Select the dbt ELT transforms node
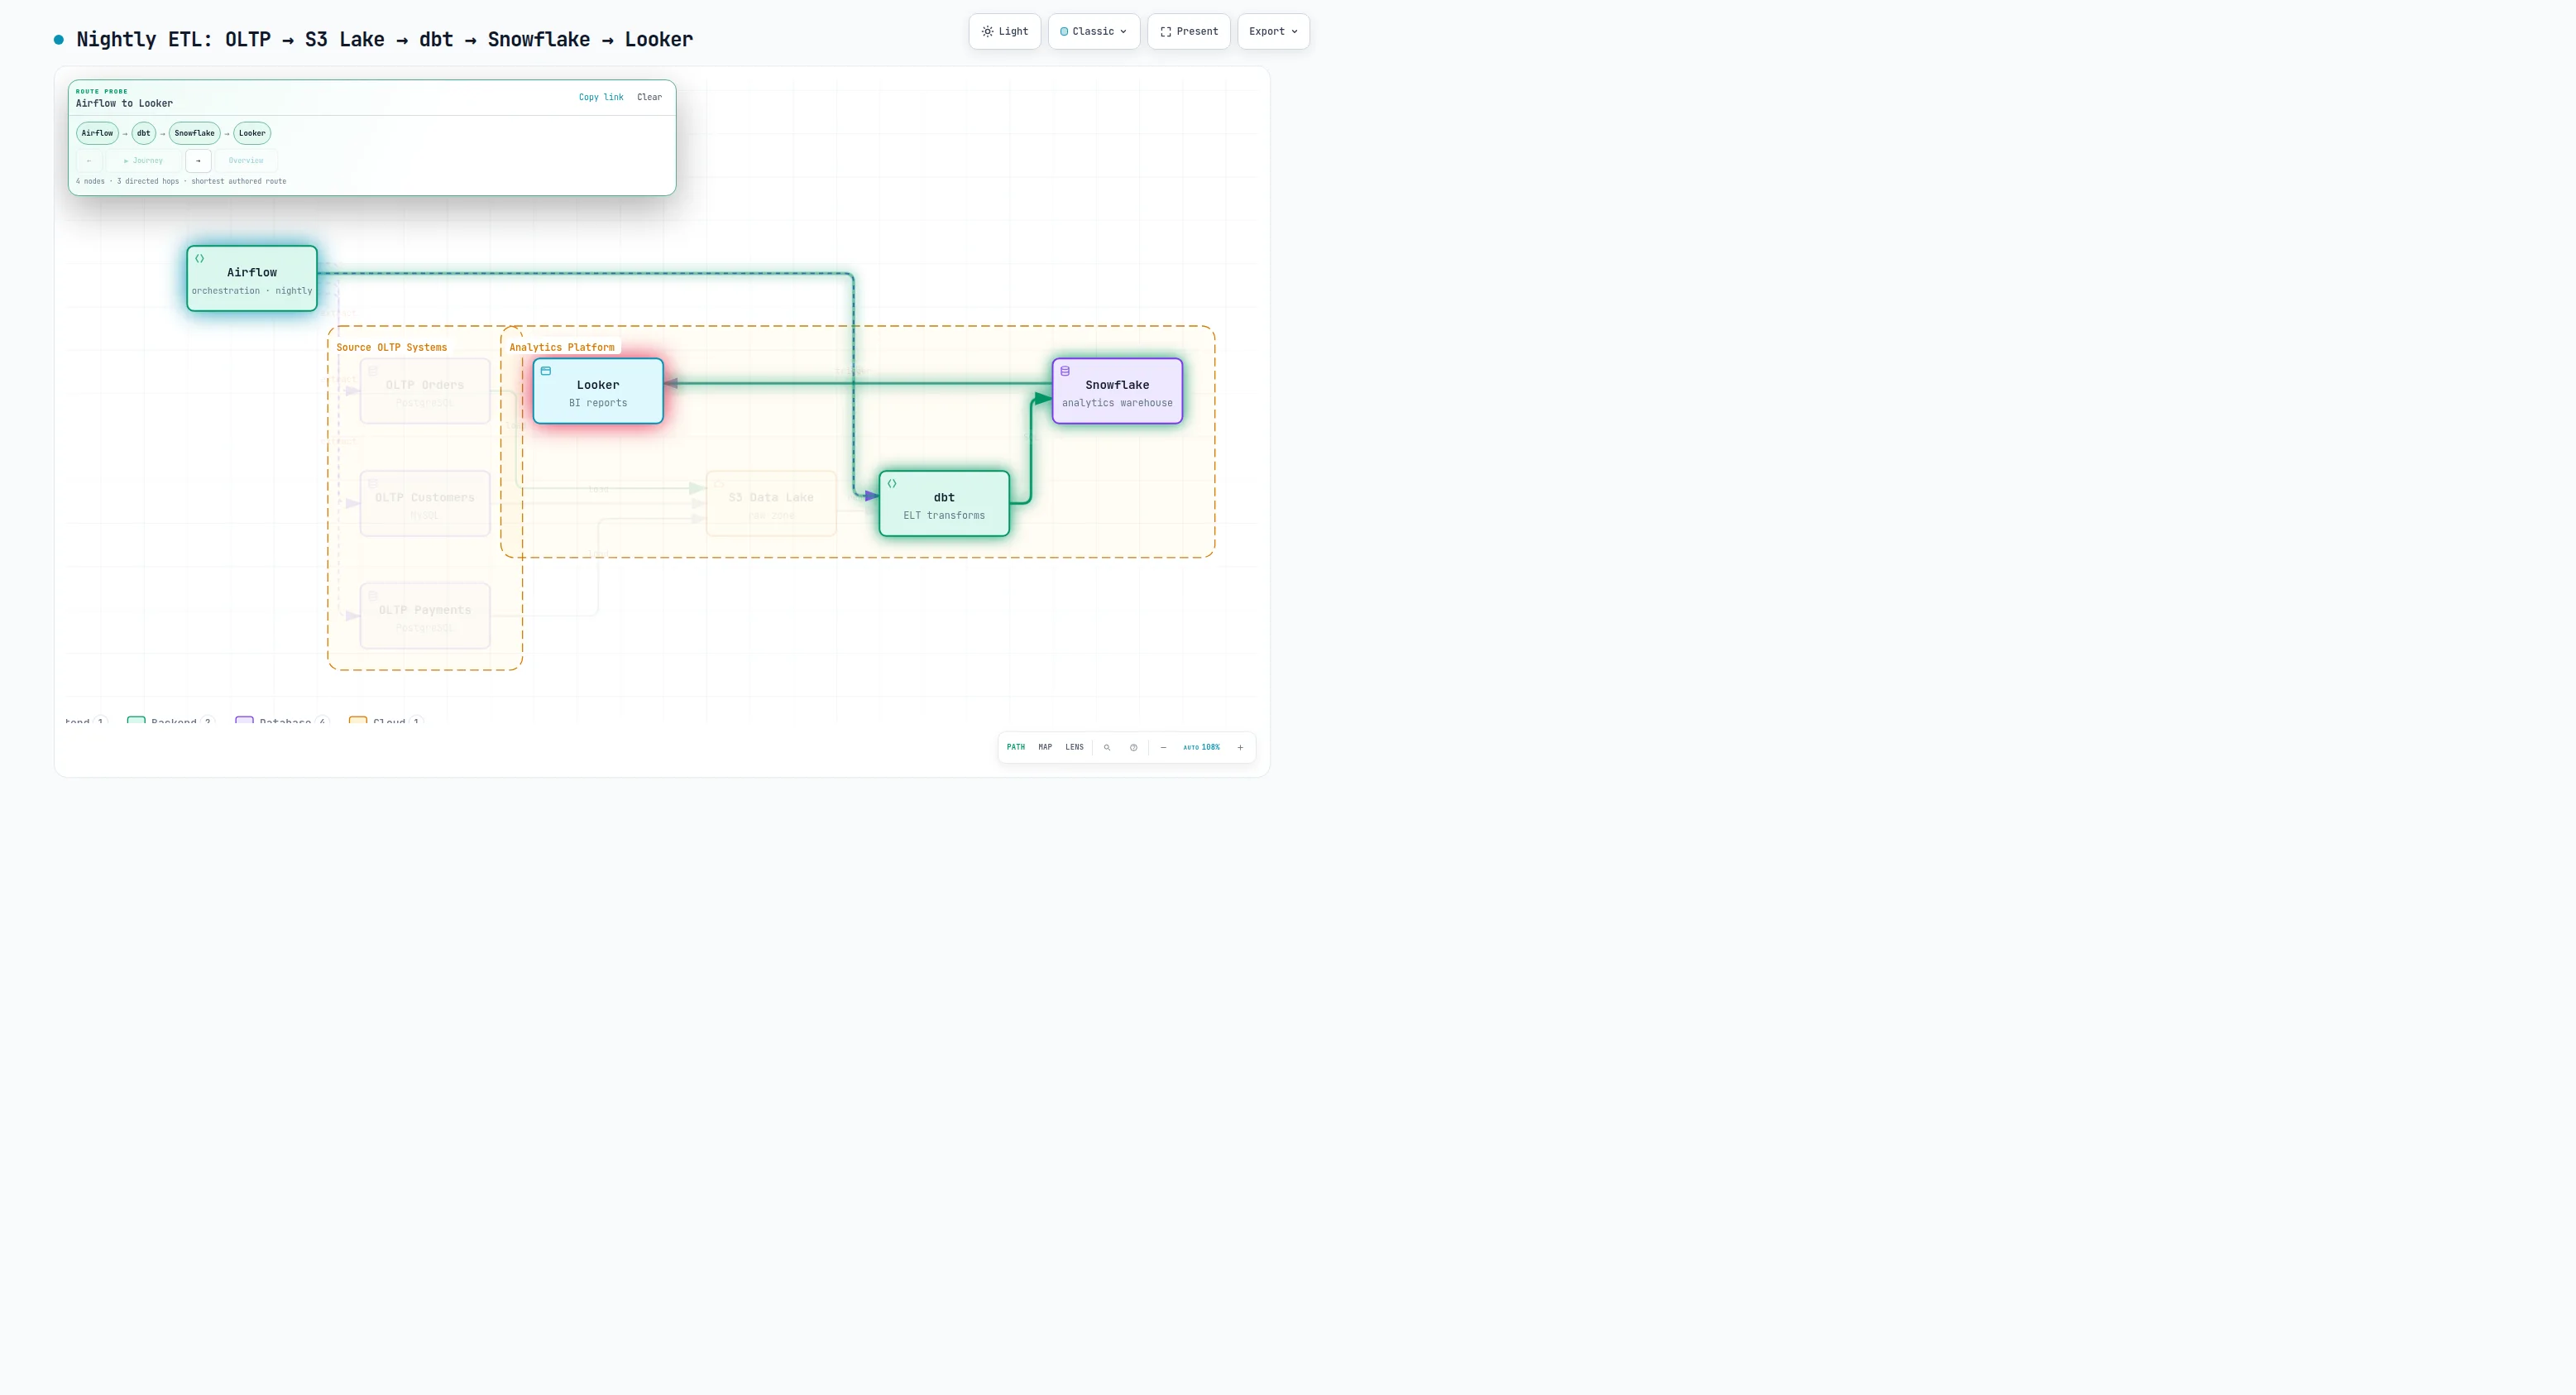This screenshot has width=2576, height=1395. click(x=944, y=504)
